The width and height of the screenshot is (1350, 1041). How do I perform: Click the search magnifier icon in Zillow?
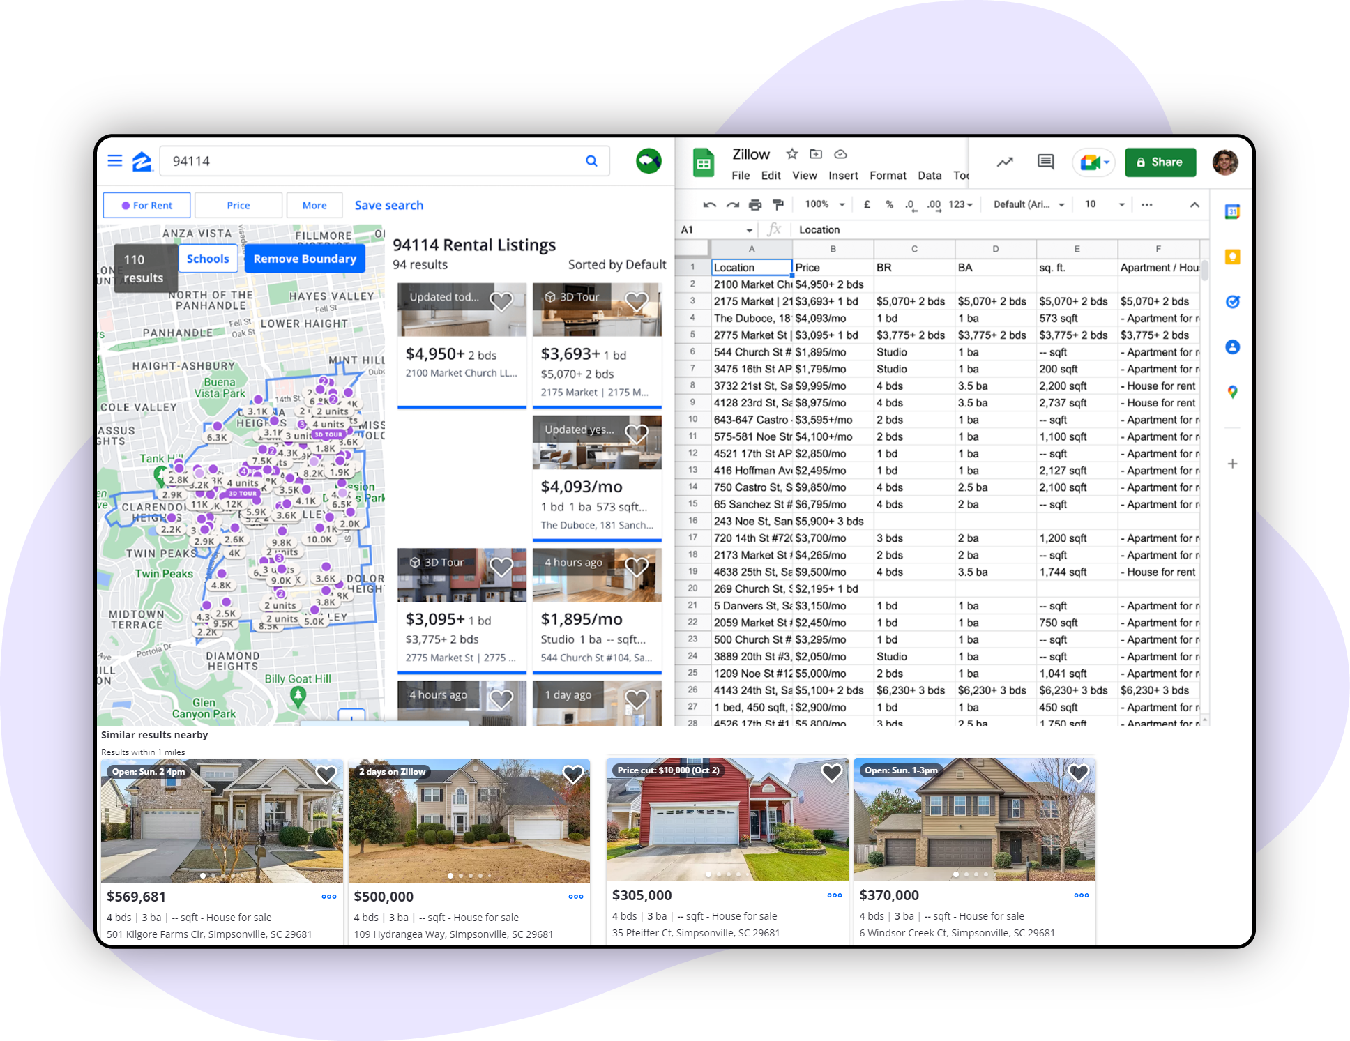[x=591, y=161]
